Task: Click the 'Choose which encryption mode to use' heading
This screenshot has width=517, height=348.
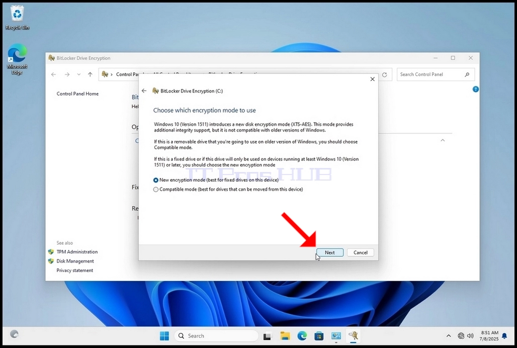Action: click(x=204, y=111)
